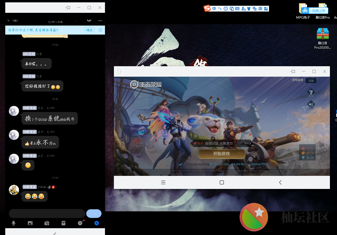The height and width of the screenshot is (235, 337).
Task: Click the Sogou user account icon
Action: click(x=243, y=9)
